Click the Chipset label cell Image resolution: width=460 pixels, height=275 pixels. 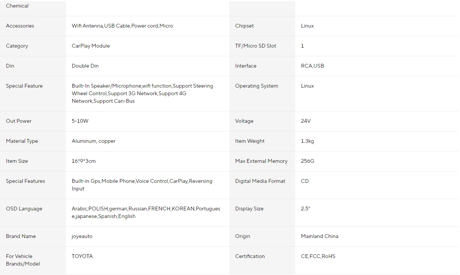(x=262, y=26)
